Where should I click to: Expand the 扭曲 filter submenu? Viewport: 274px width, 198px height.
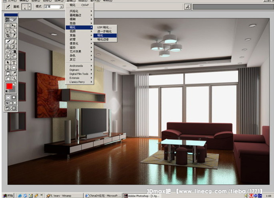click(x=79, y=23)
